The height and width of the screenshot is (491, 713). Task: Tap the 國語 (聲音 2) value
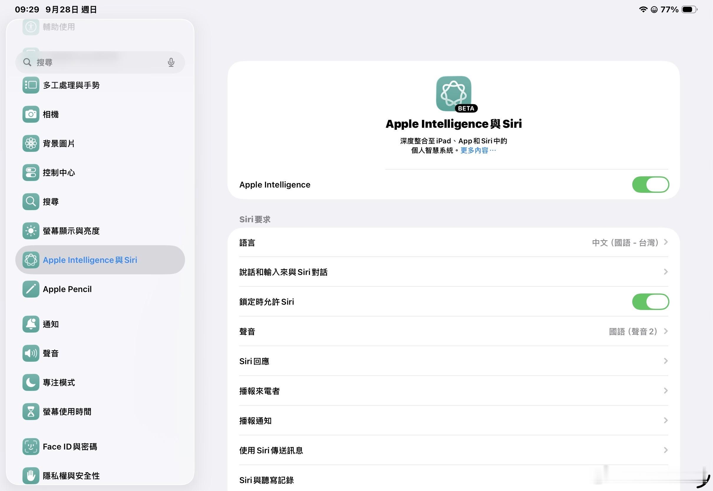click(633, 332)
